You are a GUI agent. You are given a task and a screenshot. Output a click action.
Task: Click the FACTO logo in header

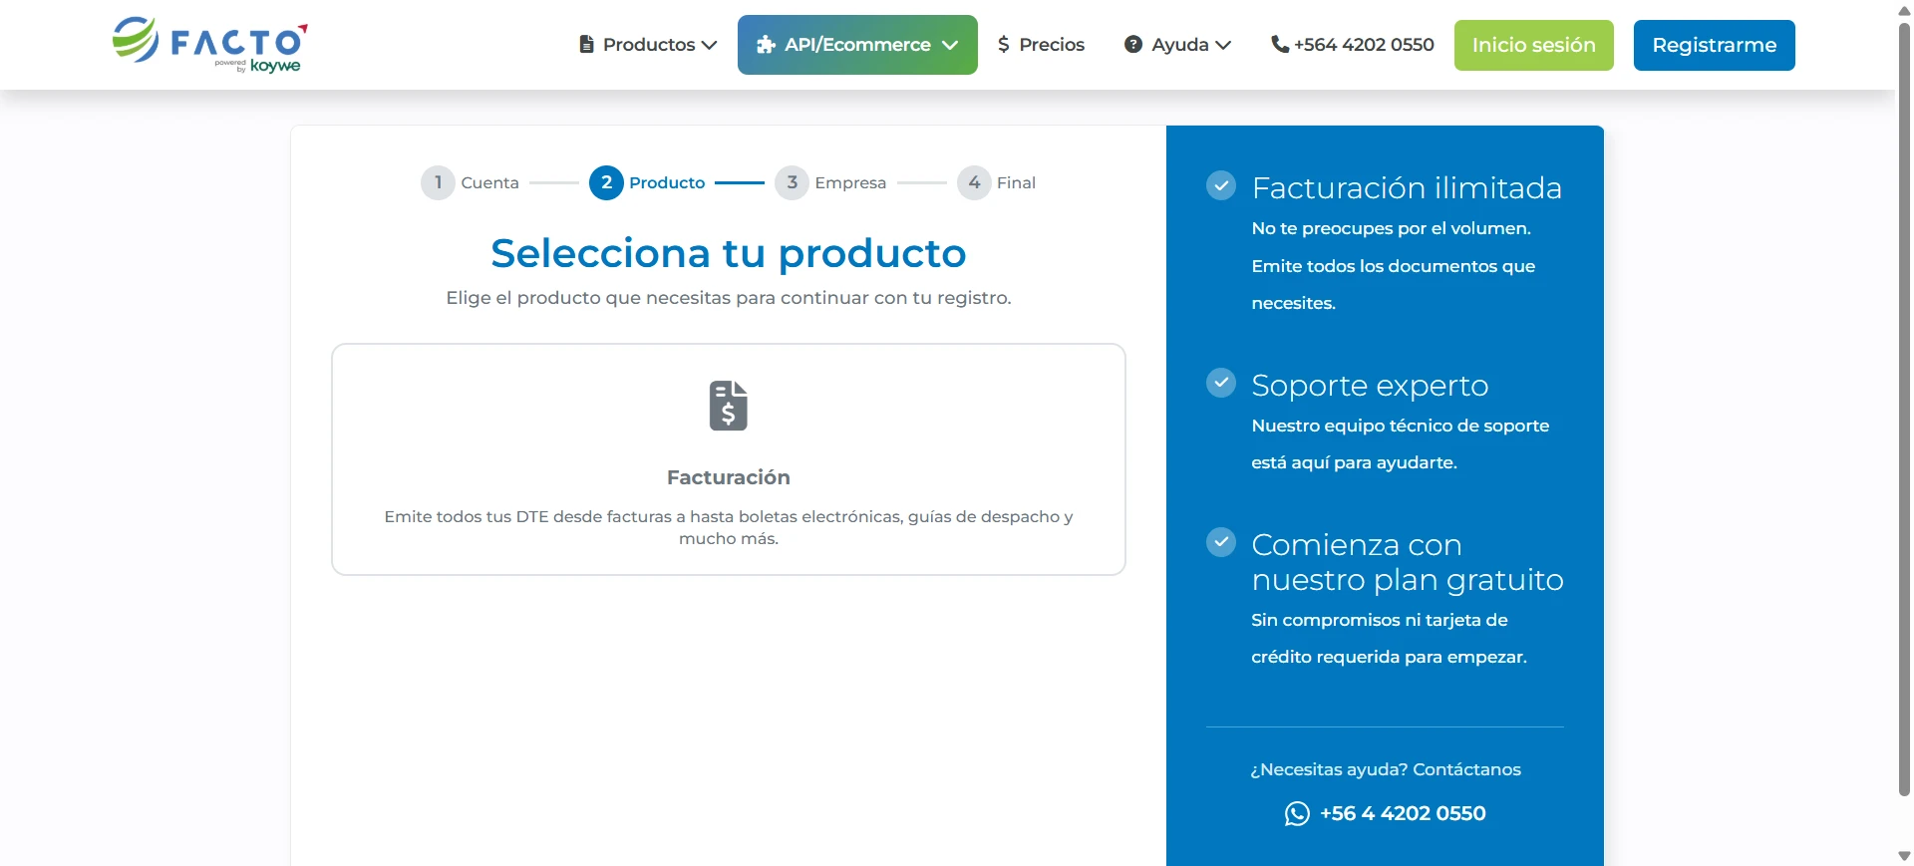click(210, 45)
